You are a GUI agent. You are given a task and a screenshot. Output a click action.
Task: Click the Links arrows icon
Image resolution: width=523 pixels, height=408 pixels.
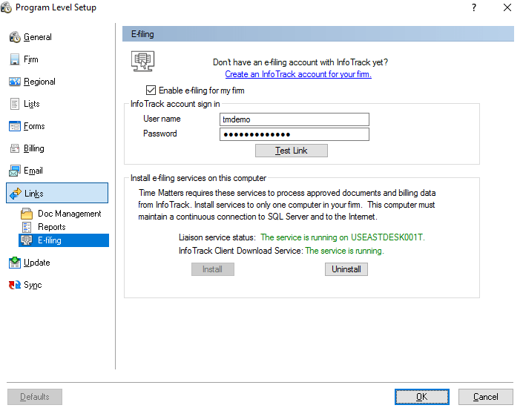[x=16, y=193]
